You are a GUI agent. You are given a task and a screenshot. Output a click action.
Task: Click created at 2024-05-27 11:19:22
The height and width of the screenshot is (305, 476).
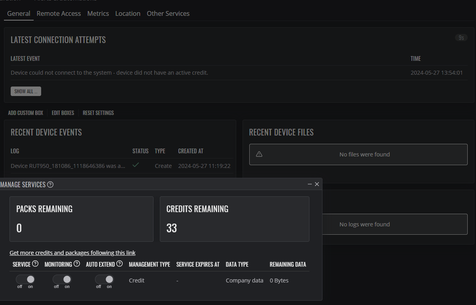(x=204, y=166)
